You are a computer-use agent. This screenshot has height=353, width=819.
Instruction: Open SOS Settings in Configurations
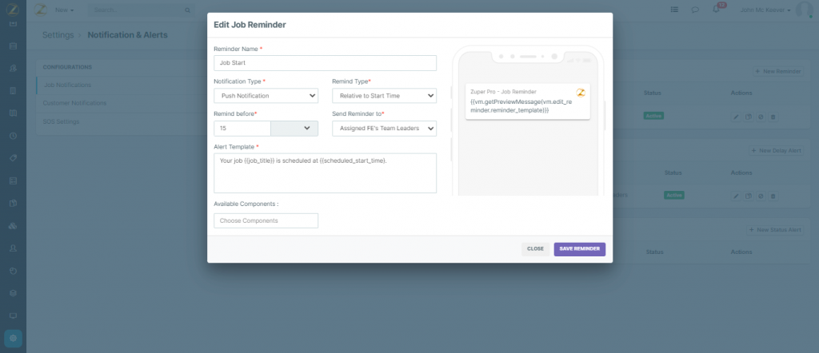click(61, 121)
